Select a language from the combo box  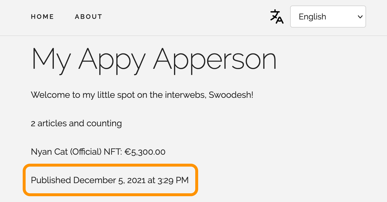point(328,17)
